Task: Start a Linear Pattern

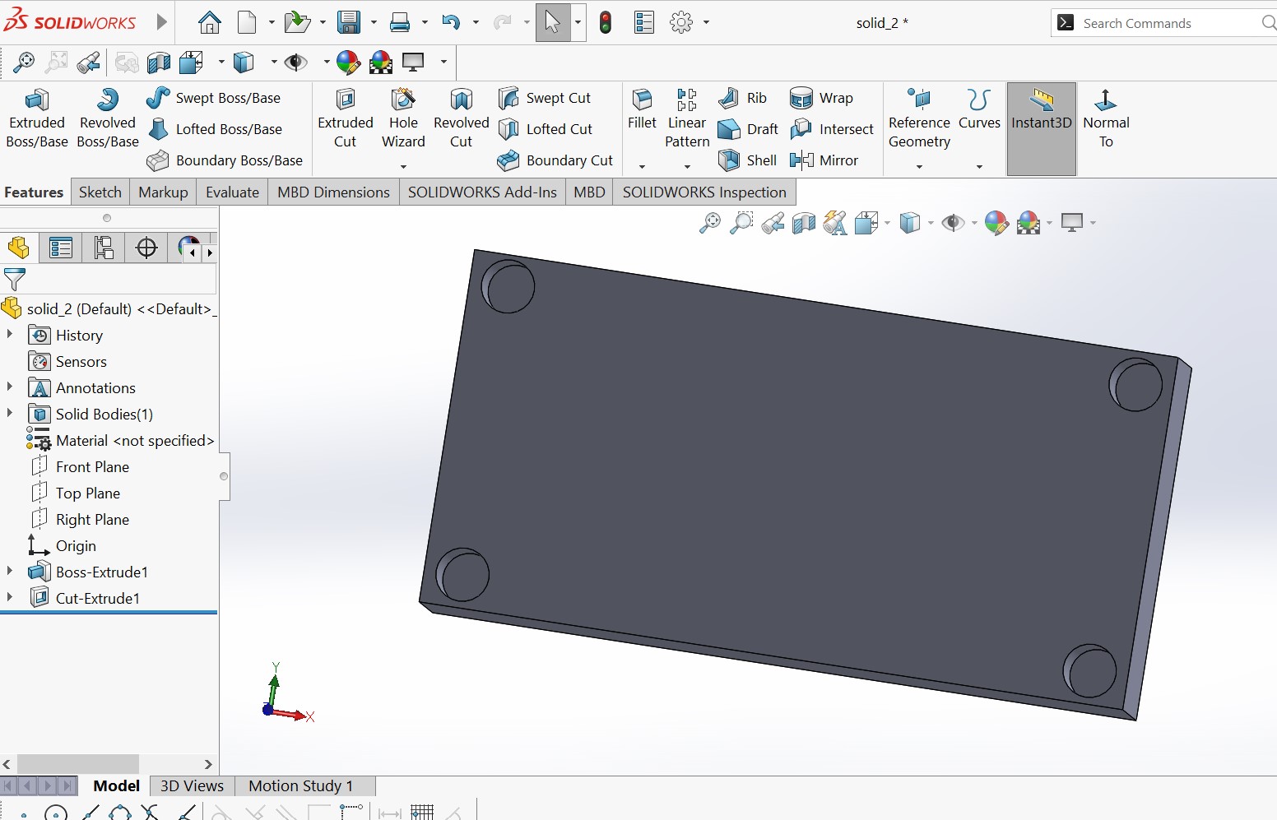Action: tap(687, 119)
